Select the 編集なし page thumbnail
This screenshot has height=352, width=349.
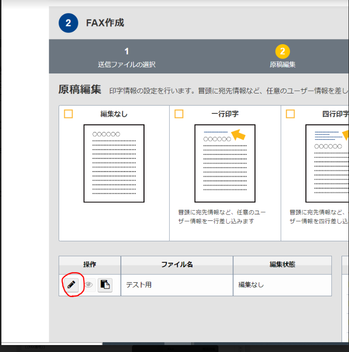click(114, 163)
